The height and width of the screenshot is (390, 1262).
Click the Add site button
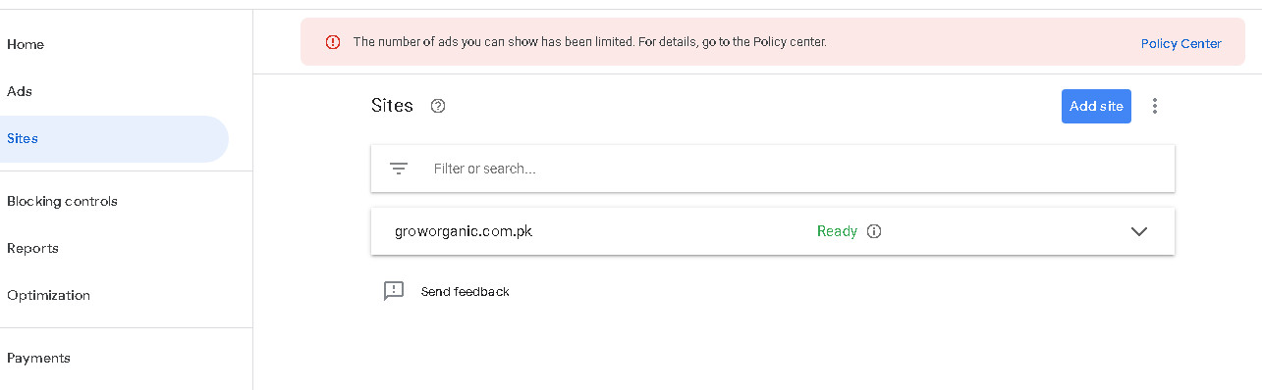pyautogui.click(x=1096, y=106)
